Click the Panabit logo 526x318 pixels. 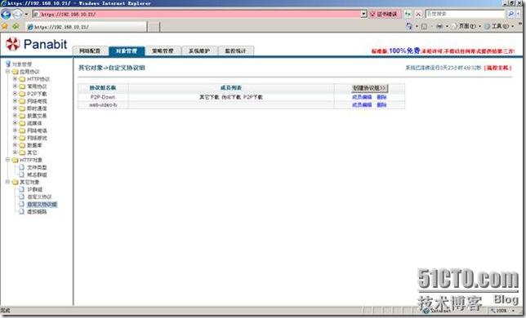pos(36,44)
